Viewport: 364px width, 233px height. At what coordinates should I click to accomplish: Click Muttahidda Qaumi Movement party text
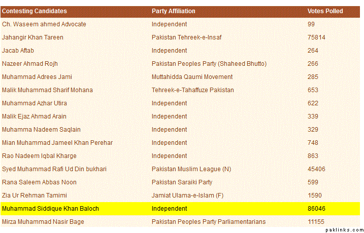tap(192, 77)
